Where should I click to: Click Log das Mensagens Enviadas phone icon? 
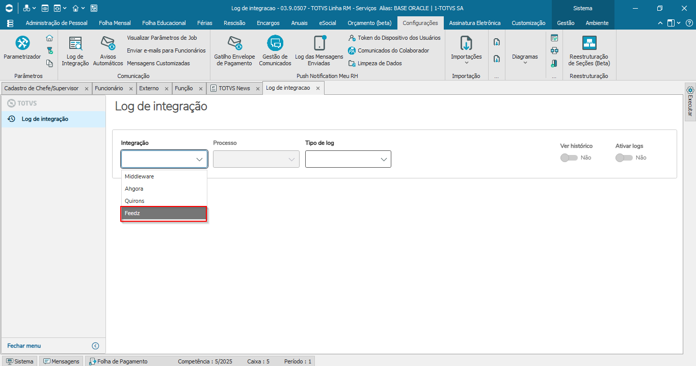pos(319,43)
